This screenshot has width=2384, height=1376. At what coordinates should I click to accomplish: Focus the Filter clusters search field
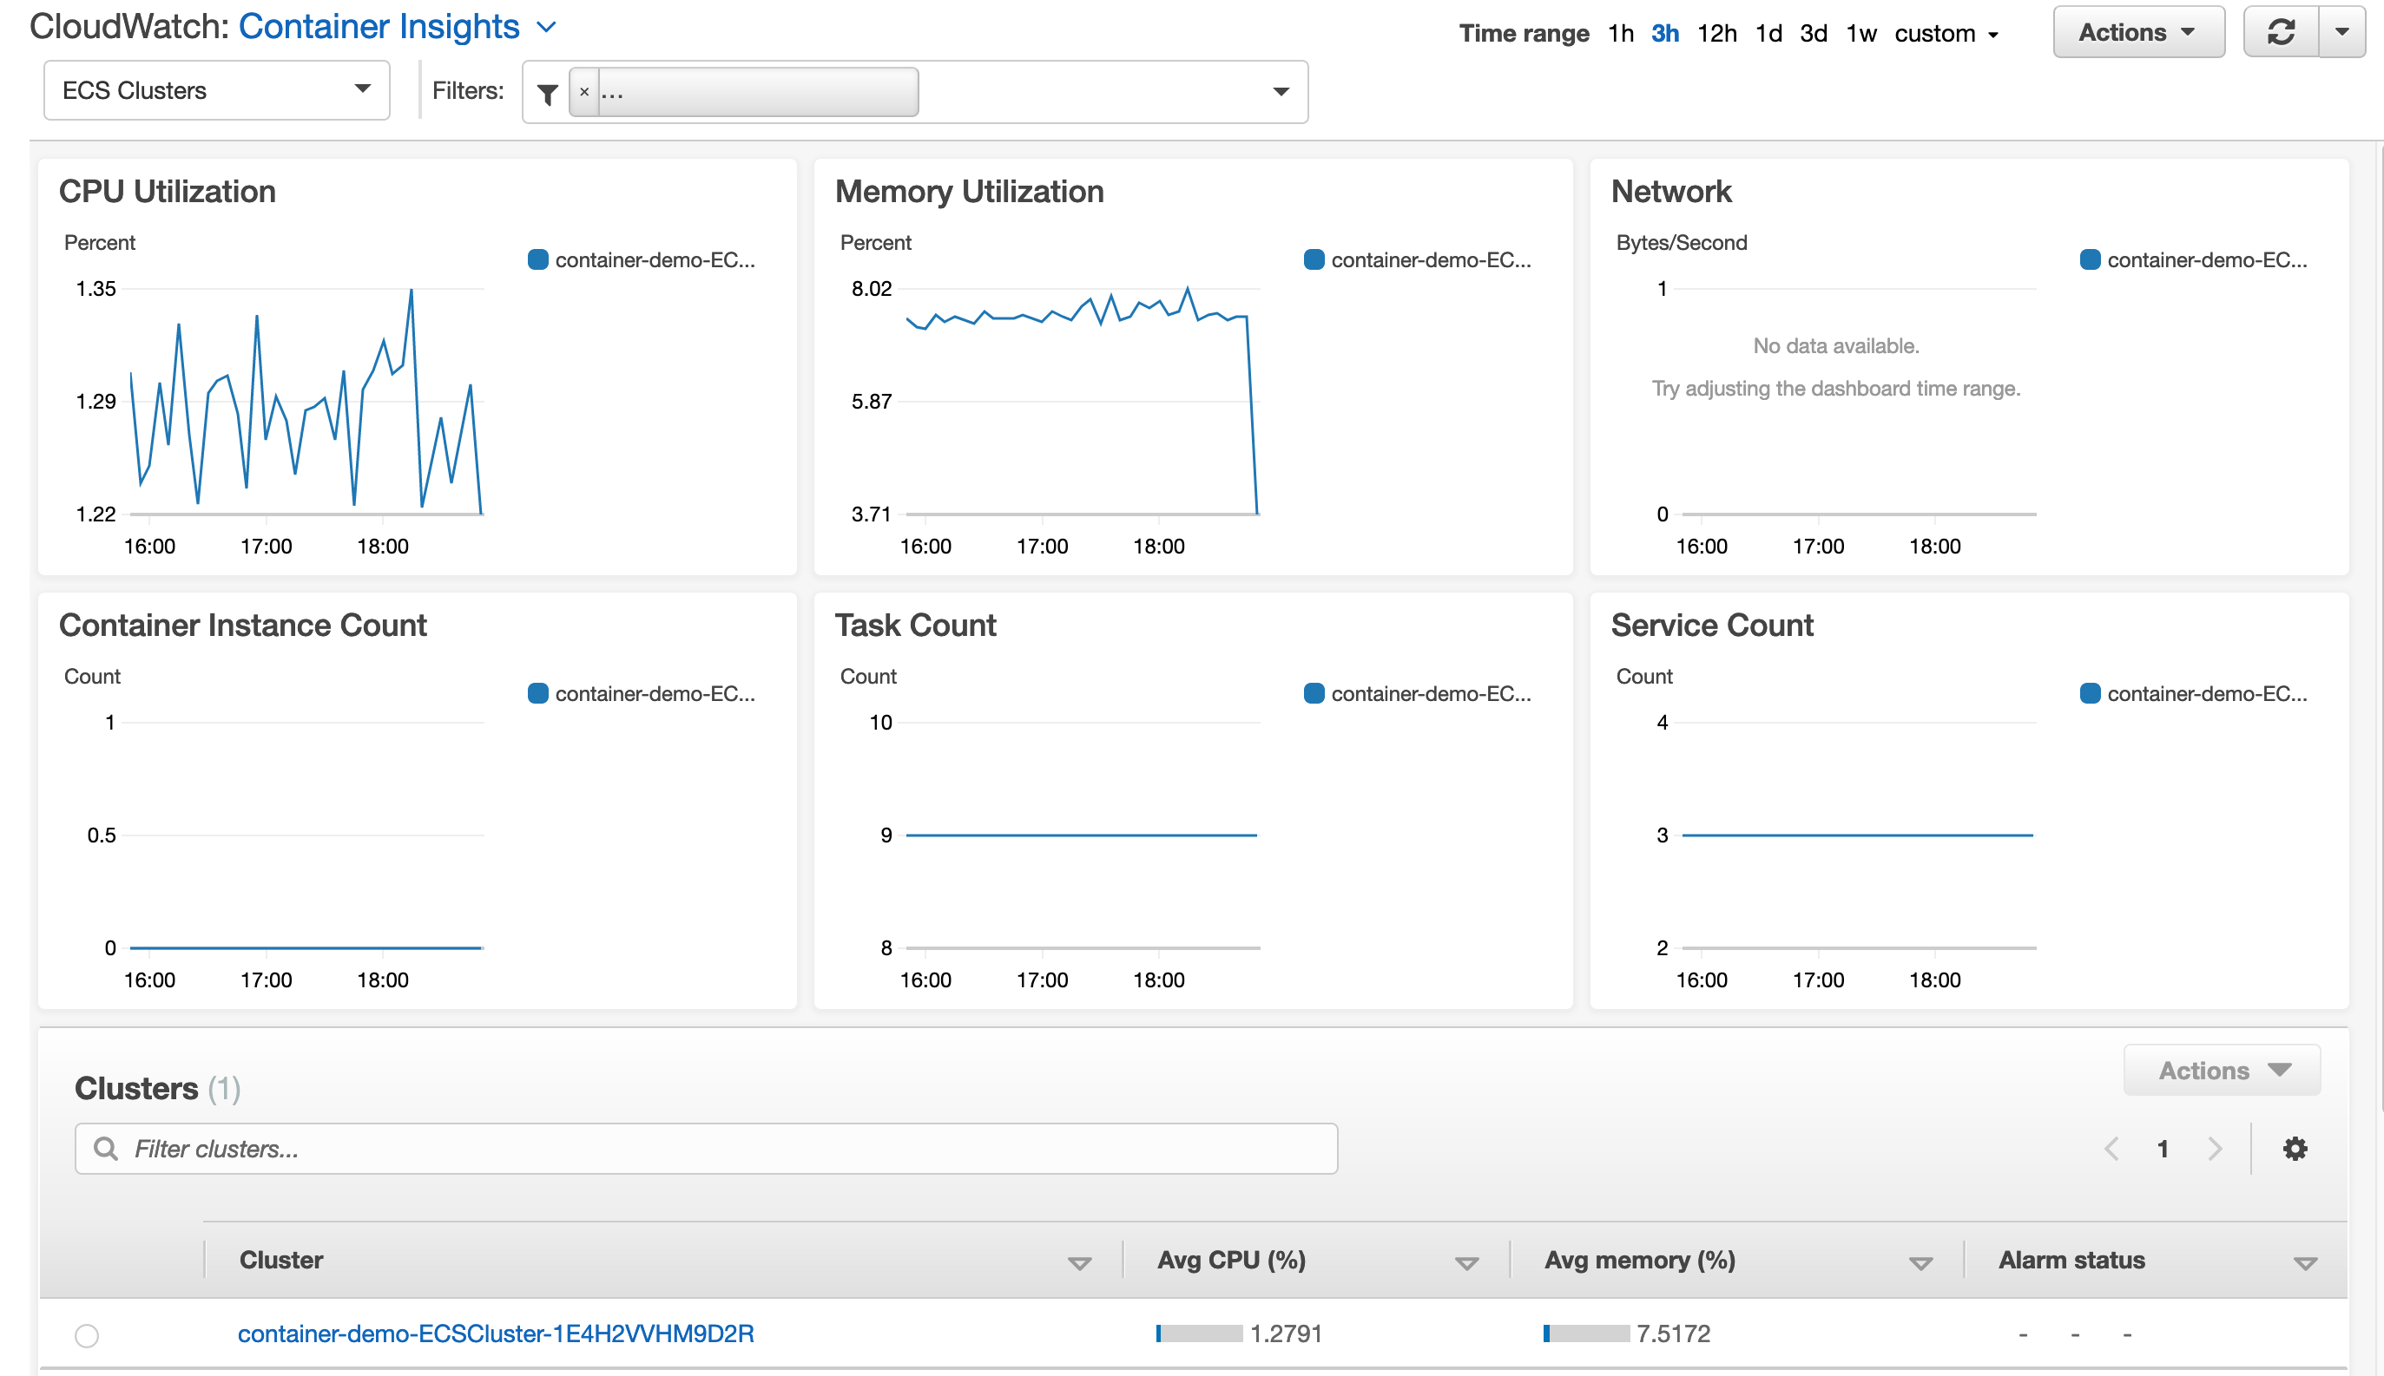pos(707,1150)
